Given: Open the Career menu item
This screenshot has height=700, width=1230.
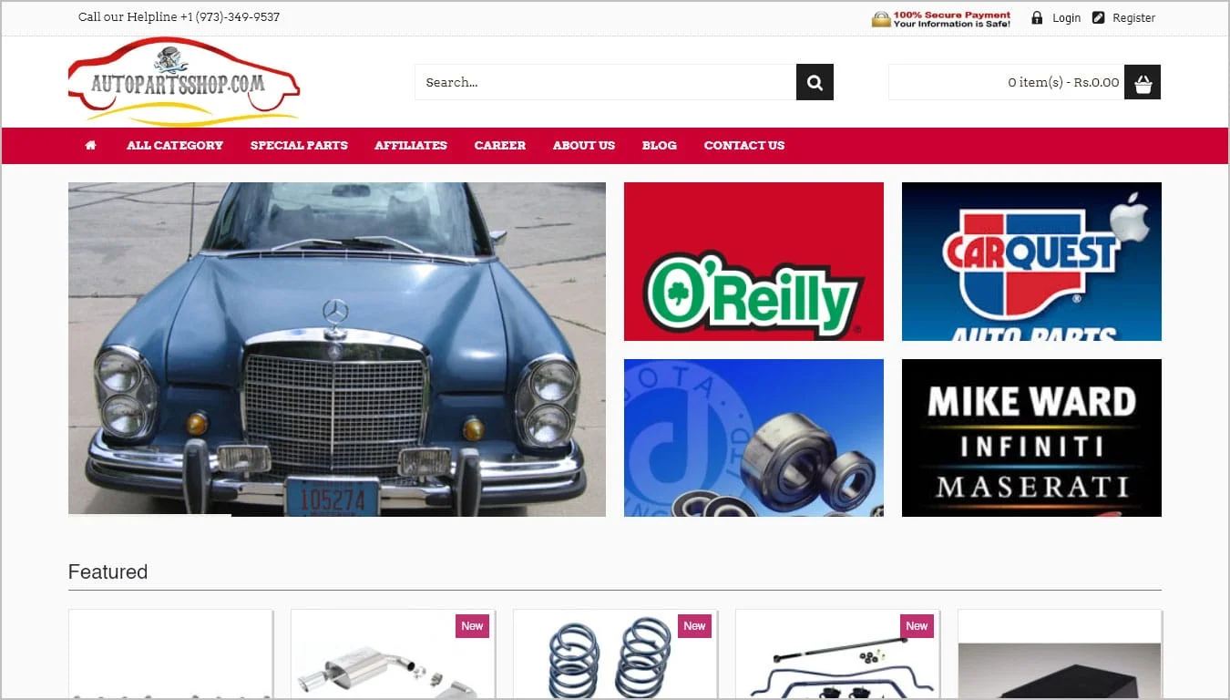Looking at the screenshot, I should pyautogui.click(x=500, y=145).
